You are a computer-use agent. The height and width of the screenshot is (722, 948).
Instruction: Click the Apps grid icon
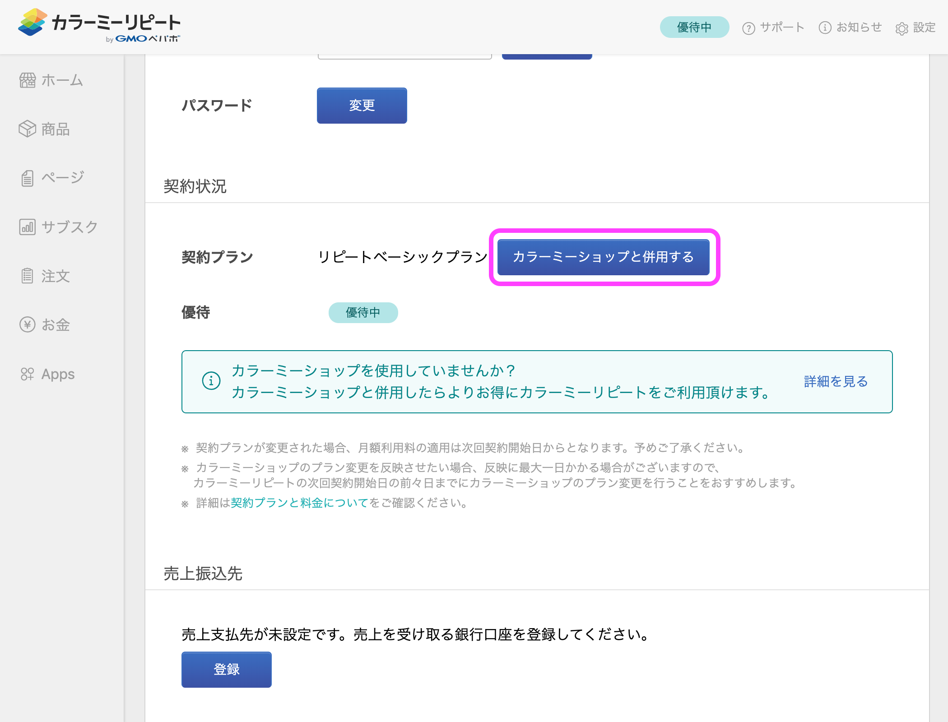pyautogui.click(x=27, y=374)
